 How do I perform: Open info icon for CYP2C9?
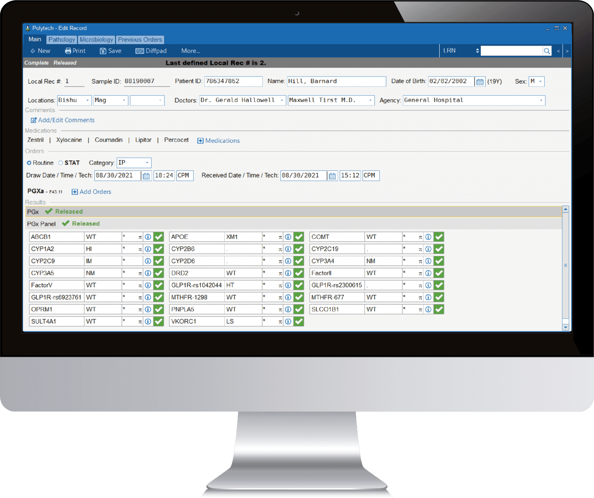[x=148, y=261]
